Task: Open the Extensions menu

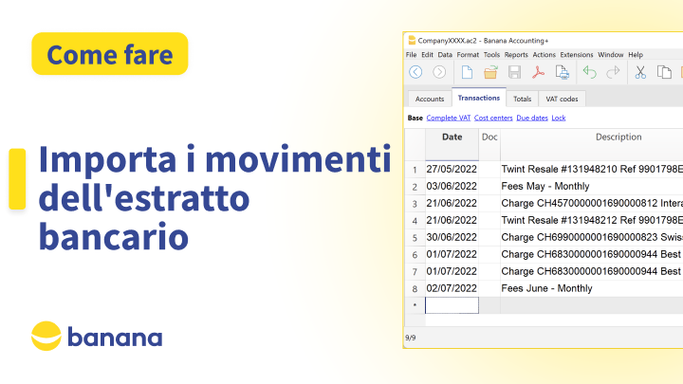Action: 577,54
